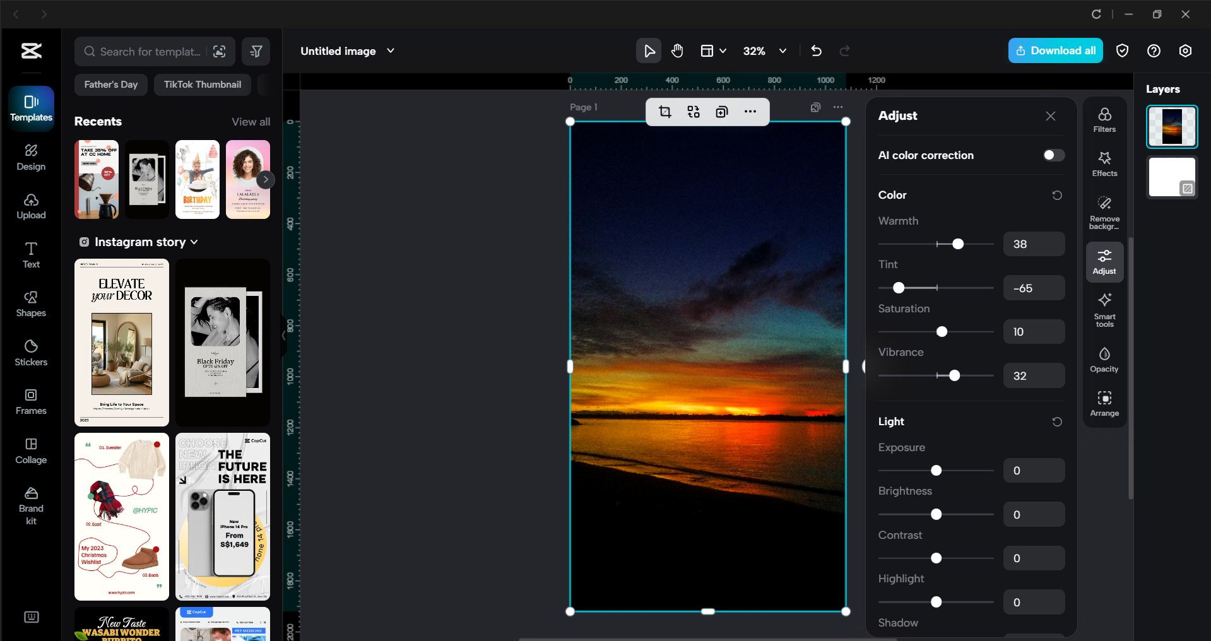Click the Download all button
This screenshot has width=1211, height=641.
(1055, 50)
